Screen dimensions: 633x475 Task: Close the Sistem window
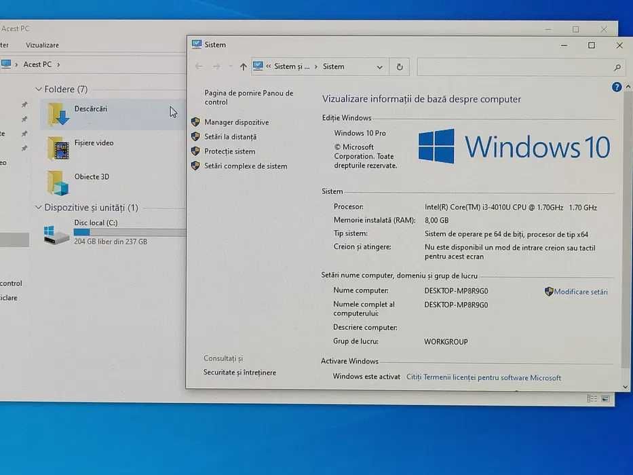tap(619, 45)
